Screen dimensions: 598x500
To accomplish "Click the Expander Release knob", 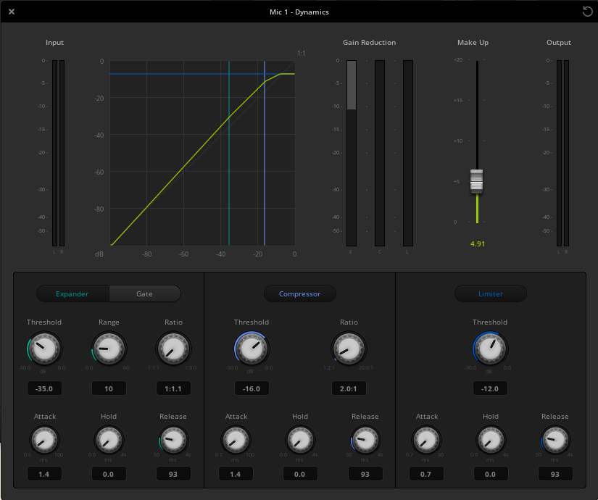I will click(x=173, y=440).
